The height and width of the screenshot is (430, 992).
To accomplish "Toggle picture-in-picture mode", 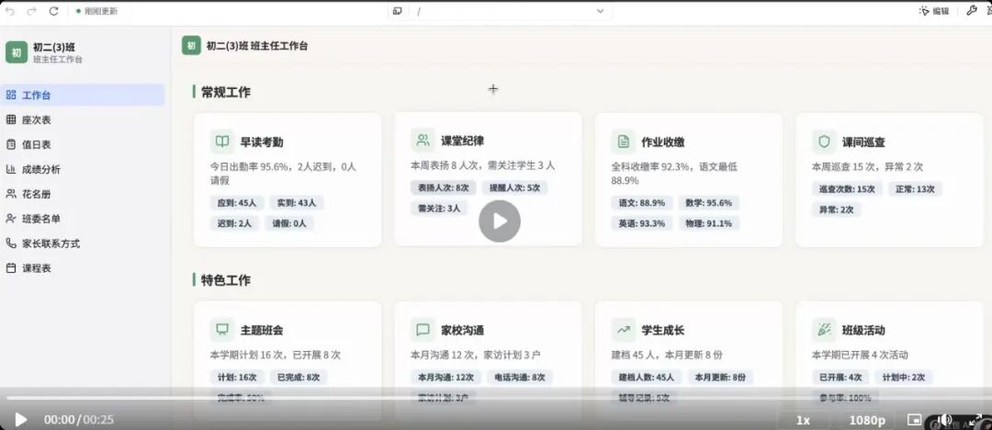I will click(914, 419).
